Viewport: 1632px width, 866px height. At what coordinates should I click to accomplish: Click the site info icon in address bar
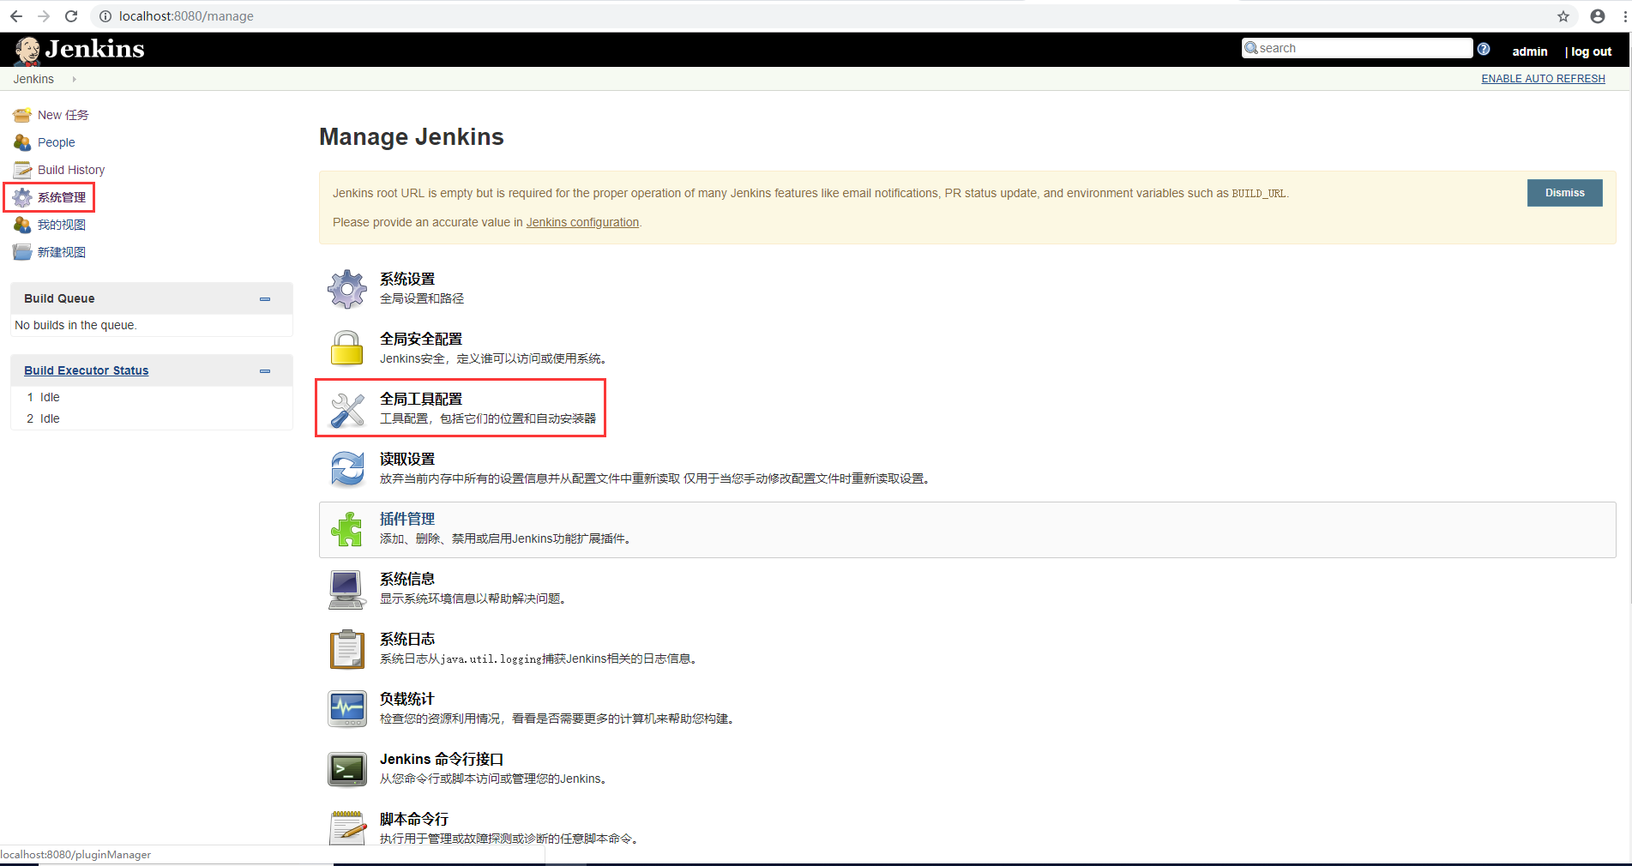[x=105, y=16]
